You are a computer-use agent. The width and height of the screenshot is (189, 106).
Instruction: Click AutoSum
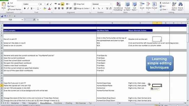pyautogui.click(x=165, y=3)
